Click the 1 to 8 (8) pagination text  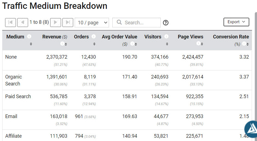click(39, 22)
